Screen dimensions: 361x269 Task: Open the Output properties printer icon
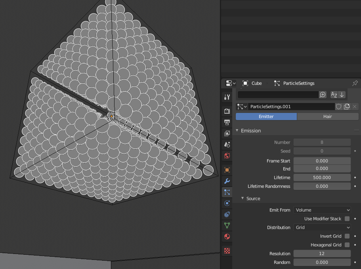coord(227,122)
